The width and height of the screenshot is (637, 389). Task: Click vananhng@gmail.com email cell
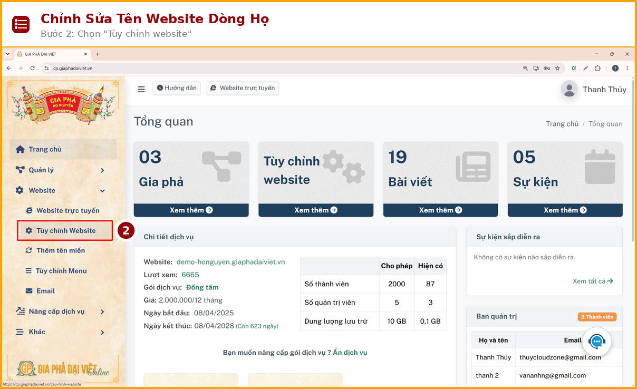click(x=553, y=375)
